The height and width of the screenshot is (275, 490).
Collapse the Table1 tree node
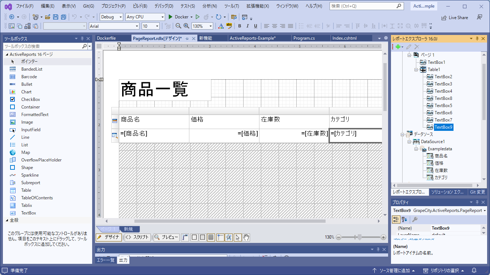416,70
